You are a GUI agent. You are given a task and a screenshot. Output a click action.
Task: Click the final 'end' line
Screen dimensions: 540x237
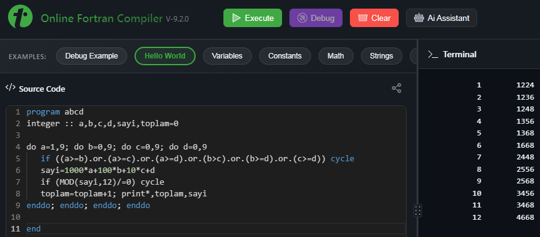click(x=33, y=228)
